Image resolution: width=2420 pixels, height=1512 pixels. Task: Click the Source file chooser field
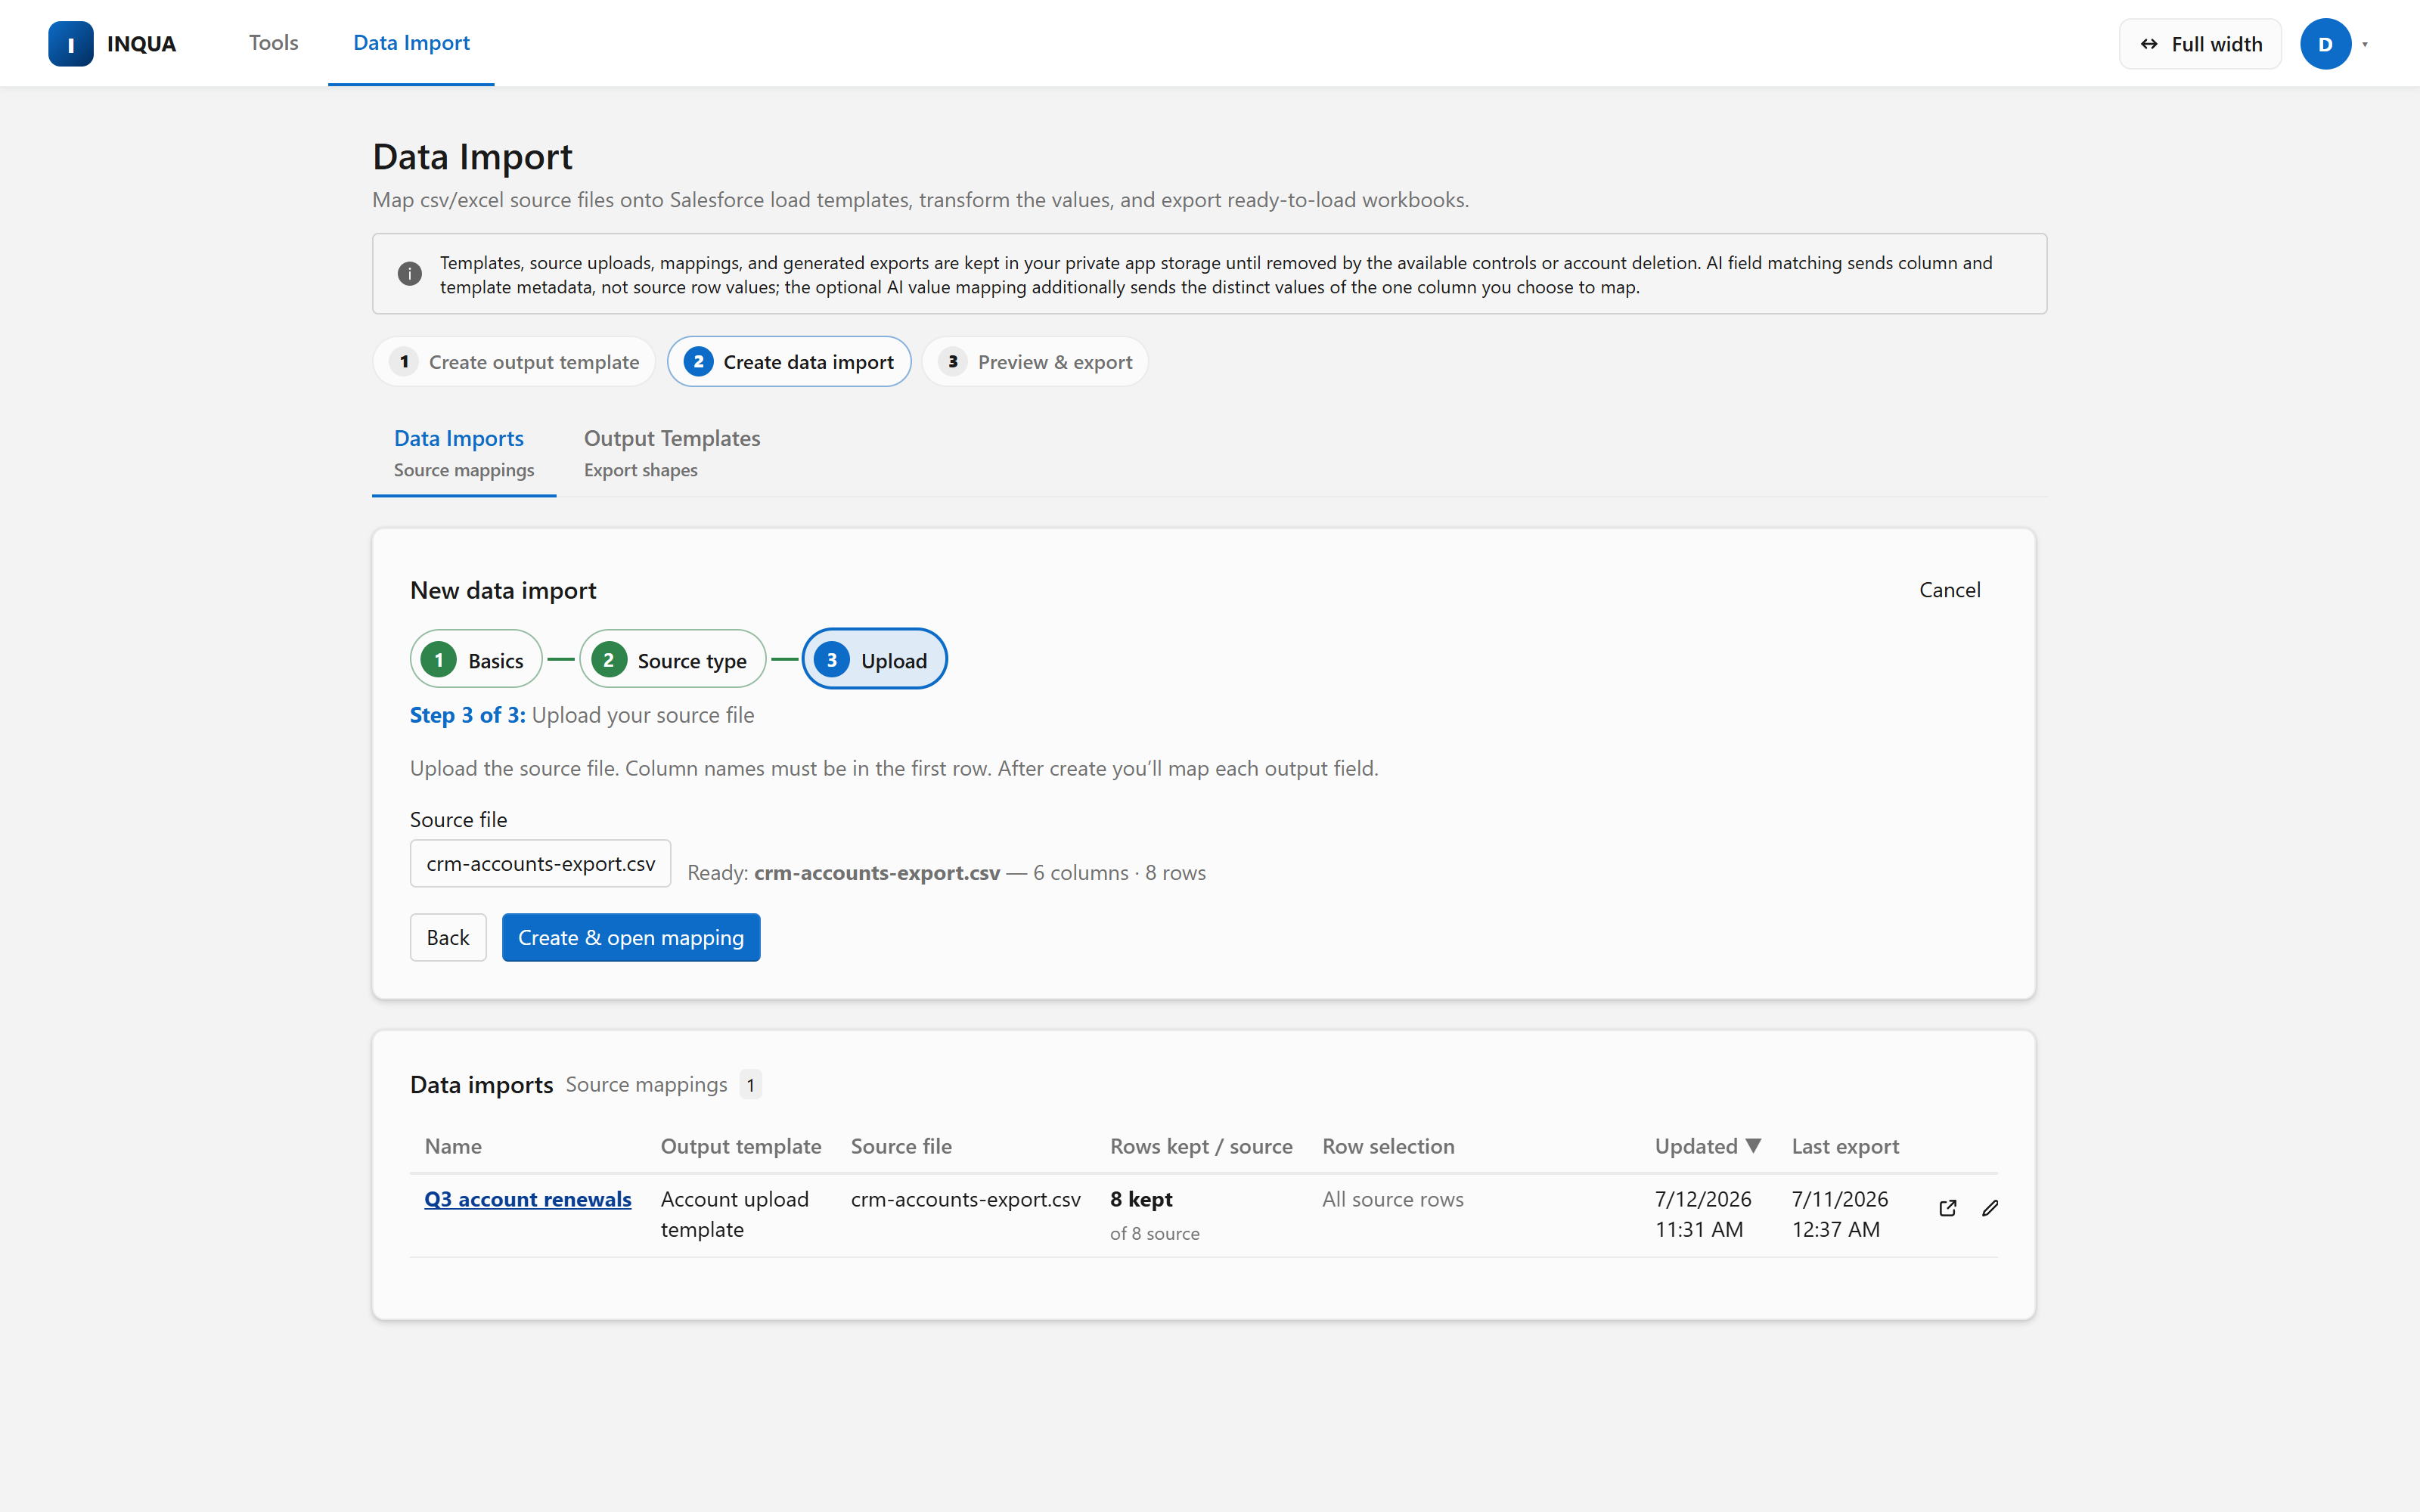point(540,864)
